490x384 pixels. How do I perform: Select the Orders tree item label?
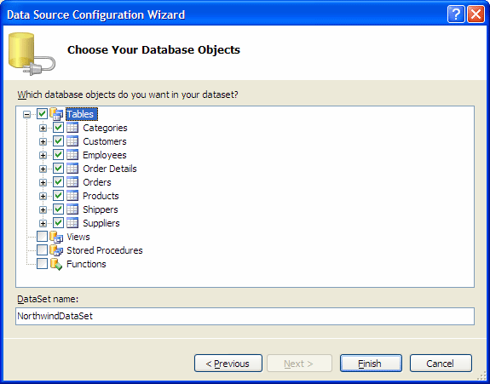tap(97, 182)
